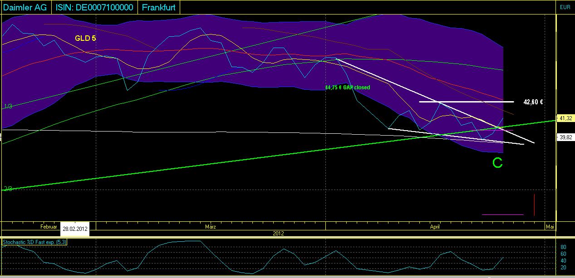Click the 2/3 retracement label

8,189
